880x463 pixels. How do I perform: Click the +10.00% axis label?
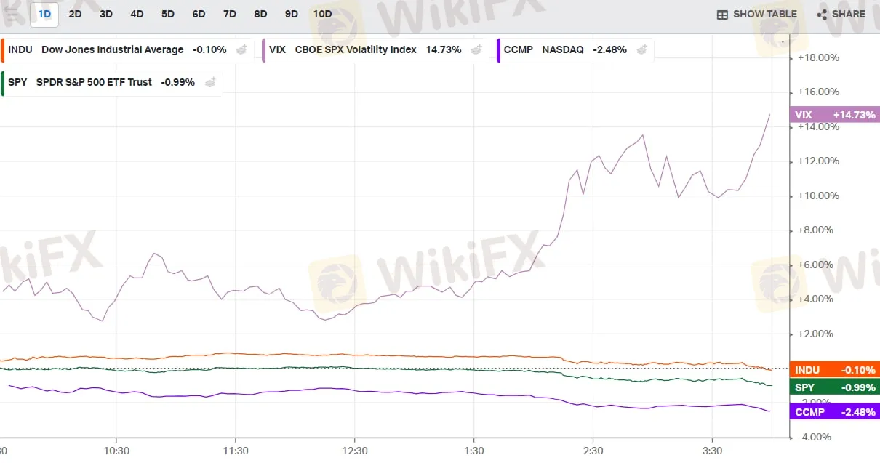tap(818, 196)
